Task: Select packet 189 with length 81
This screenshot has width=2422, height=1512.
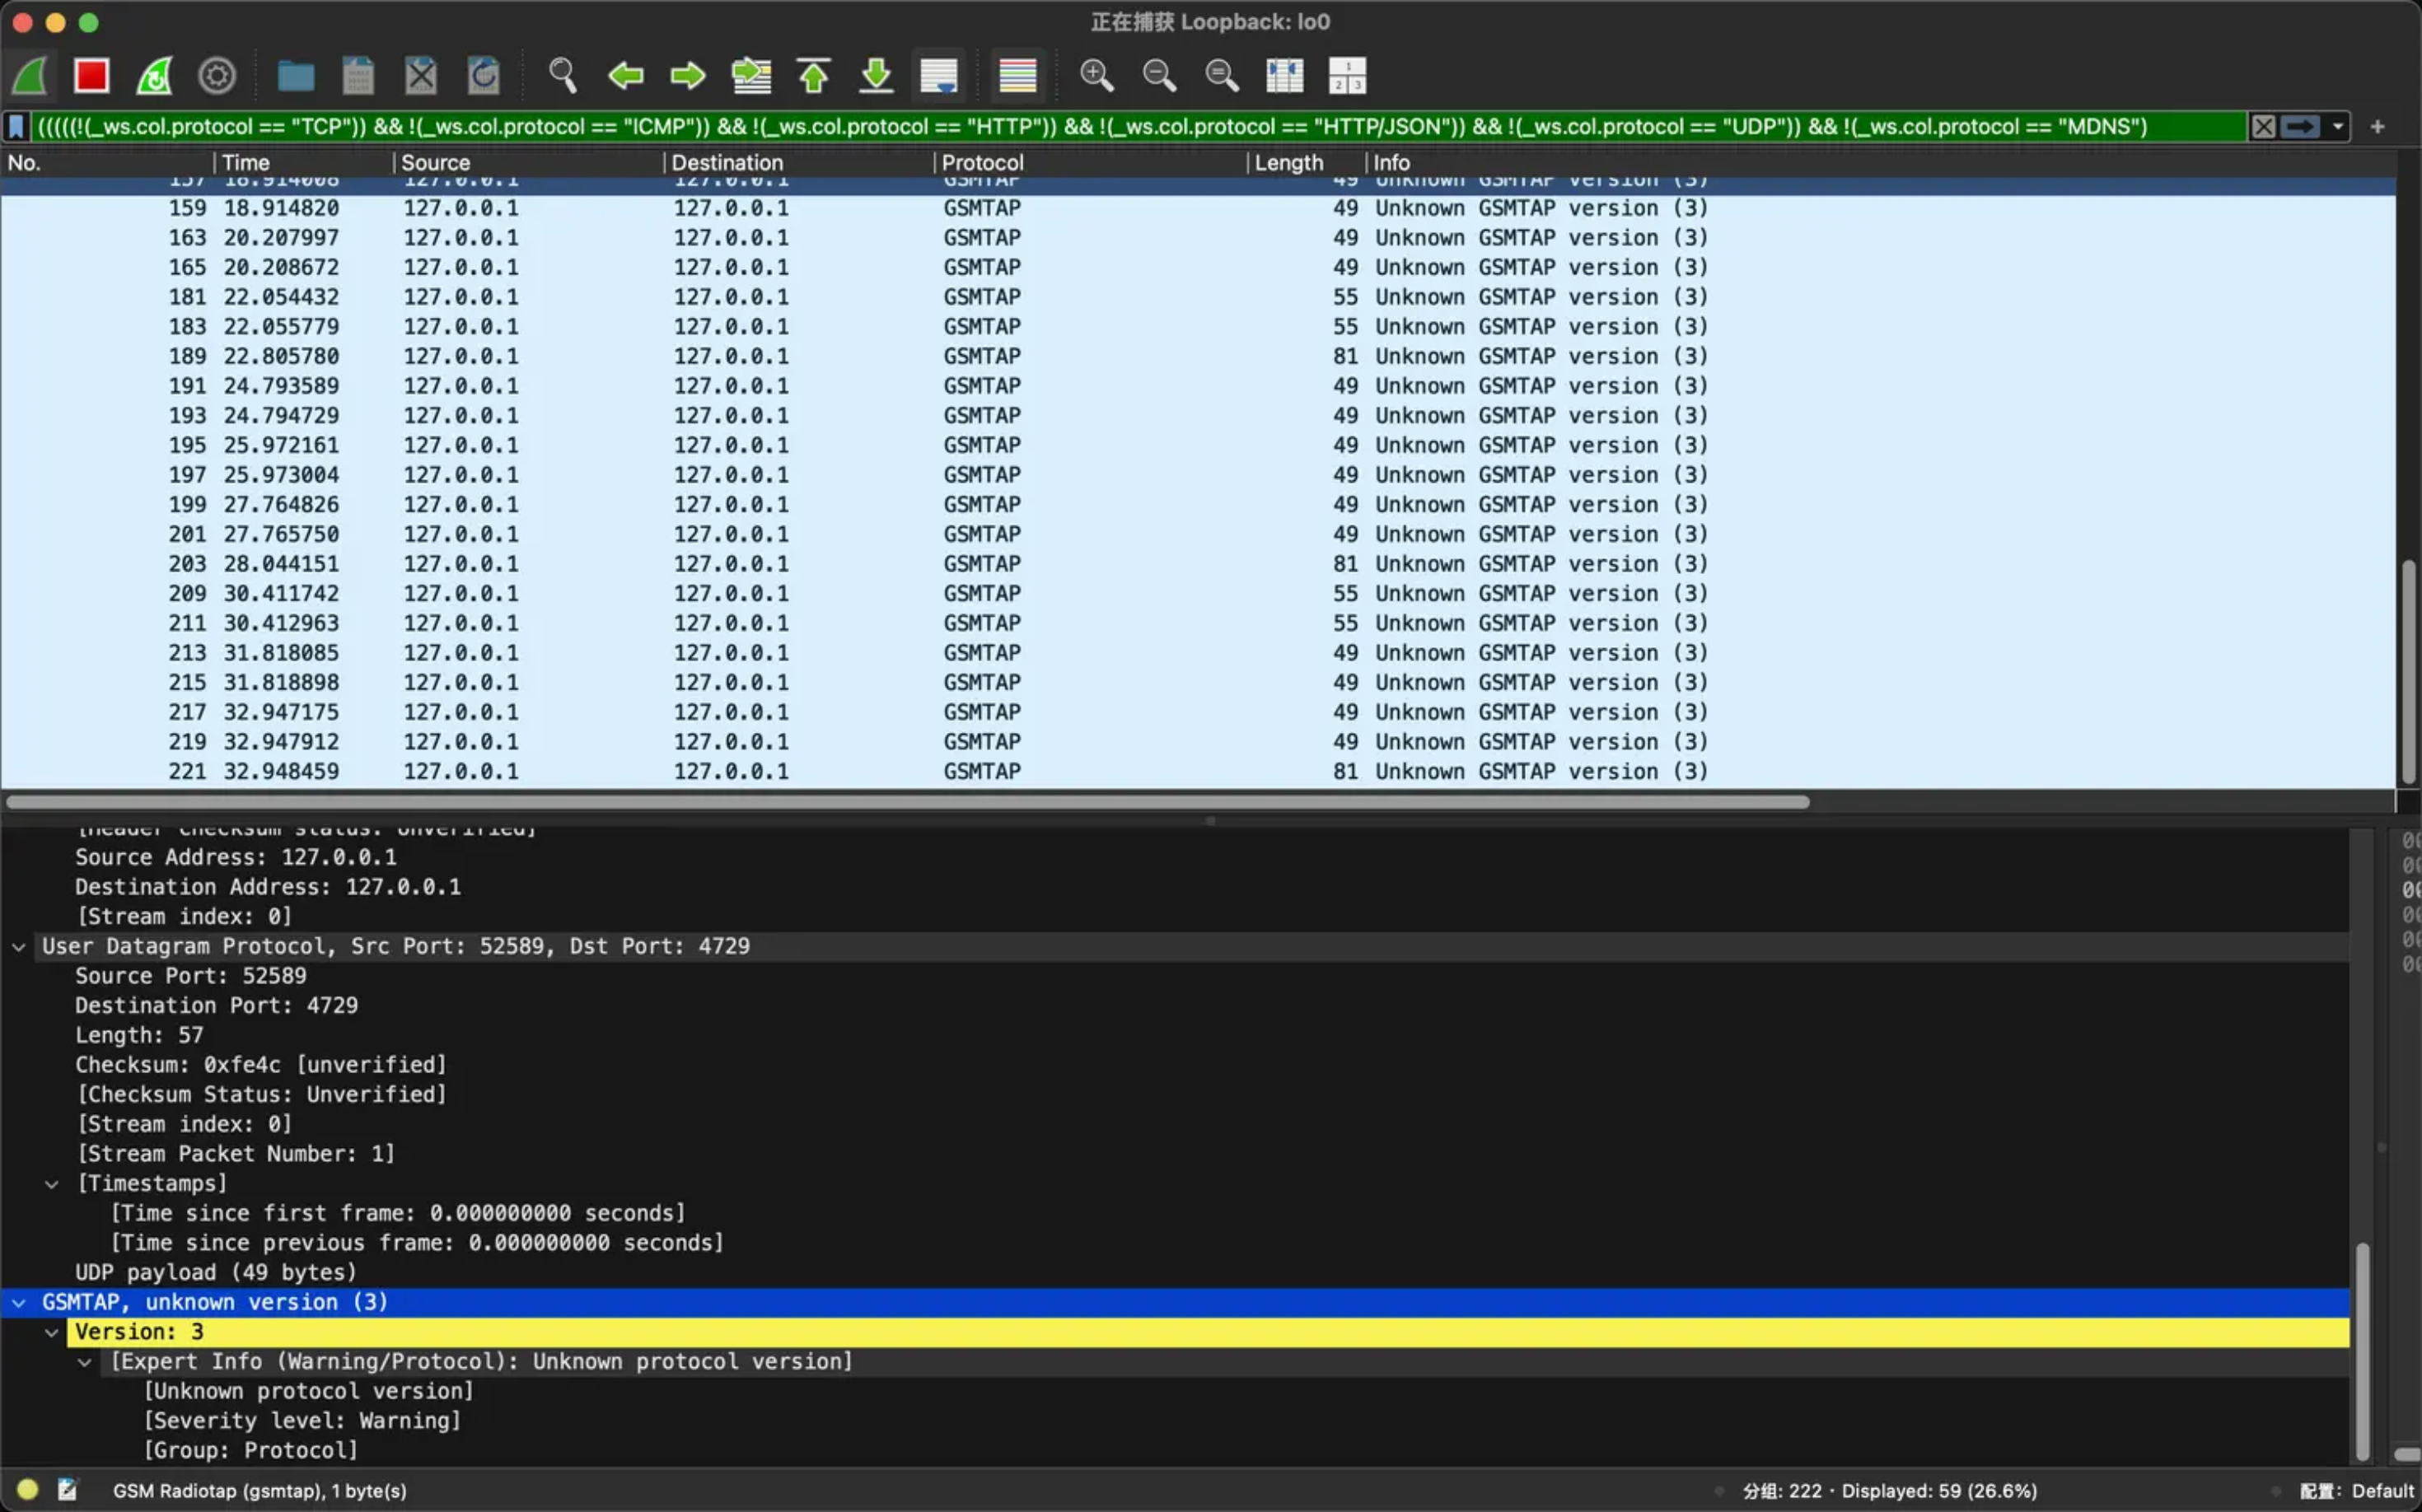Action: pyautogui.click(x=1199, y=357)
